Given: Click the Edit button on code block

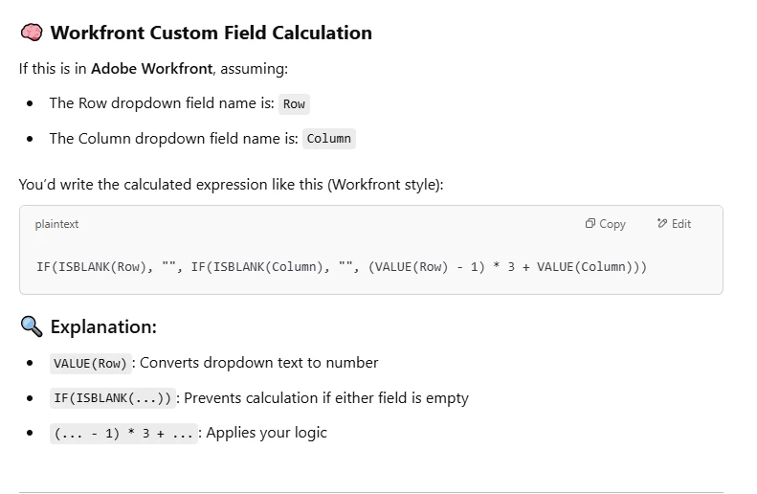Looking at the screenshot, I should click(x=674, y=224).
